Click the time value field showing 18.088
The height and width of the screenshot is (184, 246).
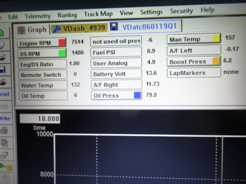coord(40,119)
